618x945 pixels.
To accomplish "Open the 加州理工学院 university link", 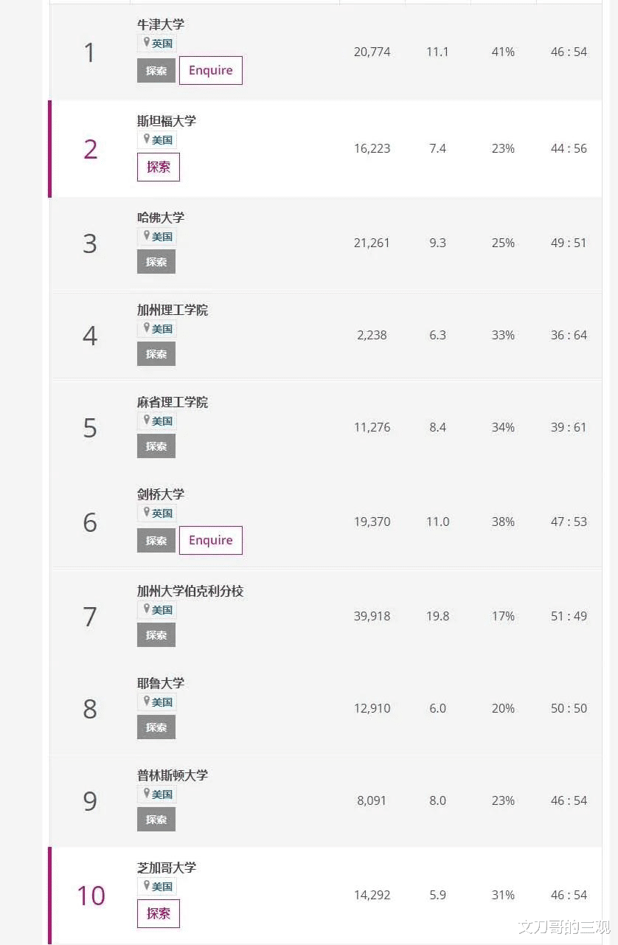I will 173,310.
